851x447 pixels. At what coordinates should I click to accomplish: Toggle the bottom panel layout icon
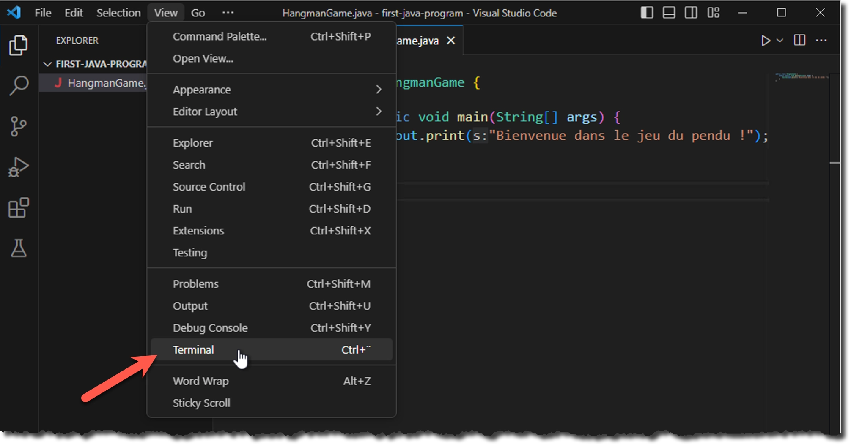tap(669, 13)
